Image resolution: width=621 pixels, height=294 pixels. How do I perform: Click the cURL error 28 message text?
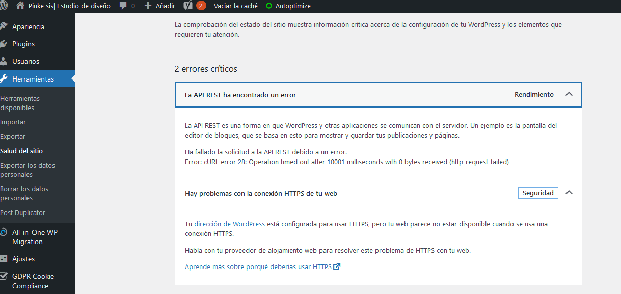[x=347, y=162]
